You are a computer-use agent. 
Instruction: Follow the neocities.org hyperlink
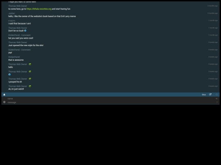click(39, 9)
